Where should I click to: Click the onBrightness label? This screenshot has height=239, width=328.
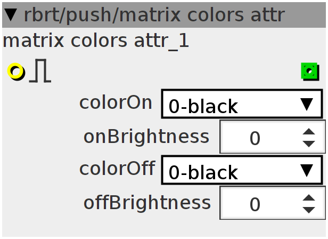click(x=146, y=137)
